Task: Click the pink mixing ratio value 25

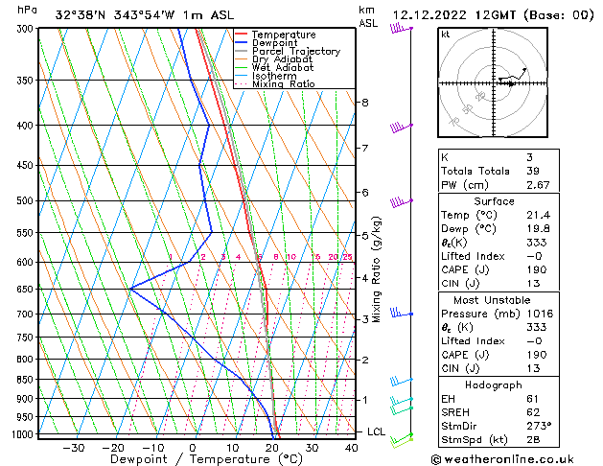Action: [x=347, y=257]
